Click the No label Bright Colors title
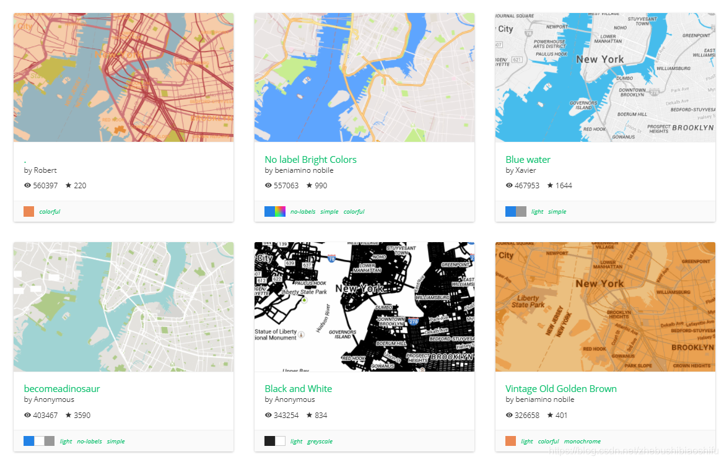724x462 pixels. pyautogui.click(x=310, y=159)
